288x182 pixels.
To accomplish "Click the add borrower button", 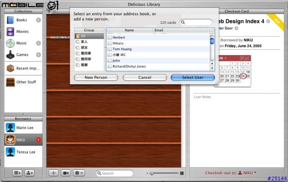I will pos(29,173).
